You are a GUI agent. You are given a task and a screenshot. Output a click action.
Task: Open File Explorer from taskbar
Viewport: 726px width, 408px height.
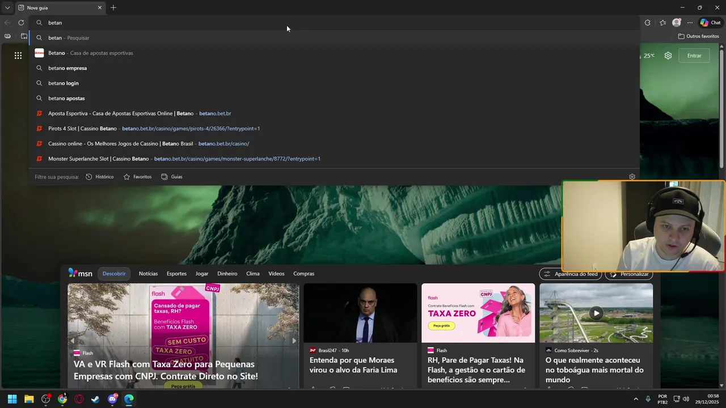tap(29, 399)
